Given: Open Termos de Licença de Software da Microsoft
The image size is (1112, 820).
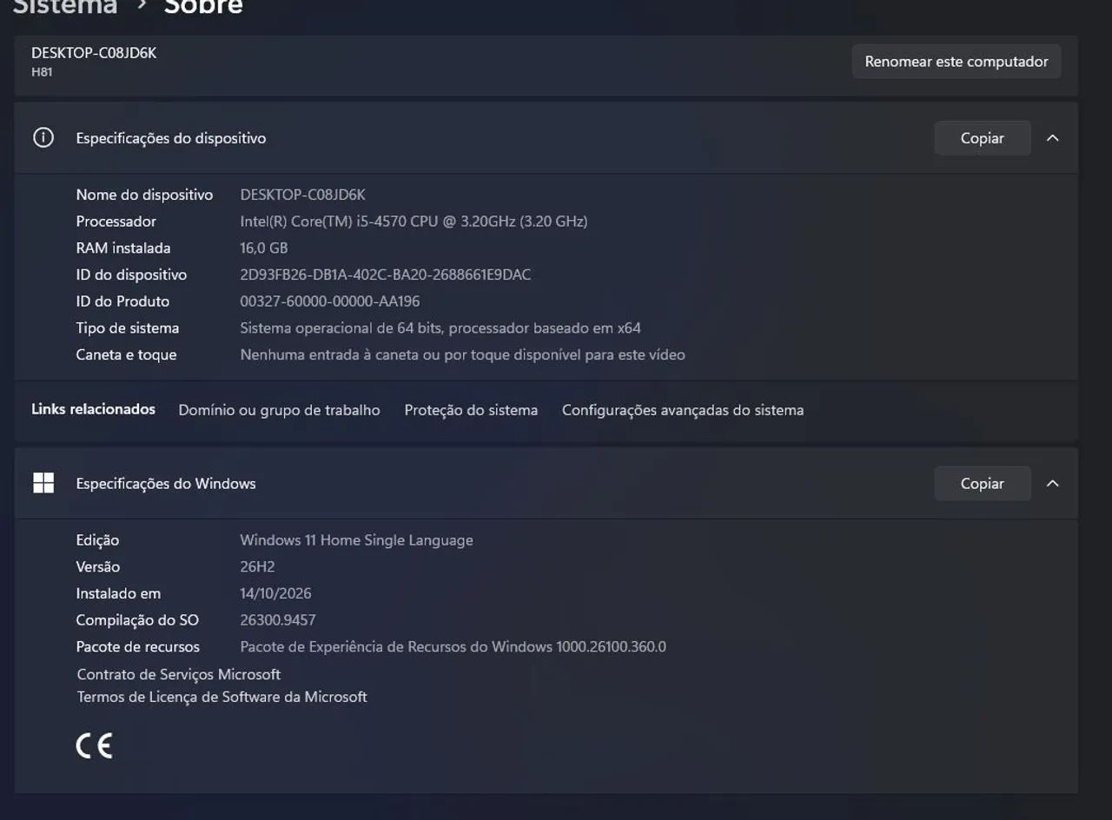Looking at the screenshot, I should 222,697.
